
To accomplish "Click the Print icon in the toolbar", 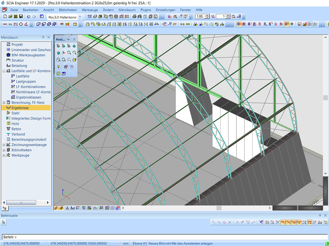I will (x=134, y=16).
